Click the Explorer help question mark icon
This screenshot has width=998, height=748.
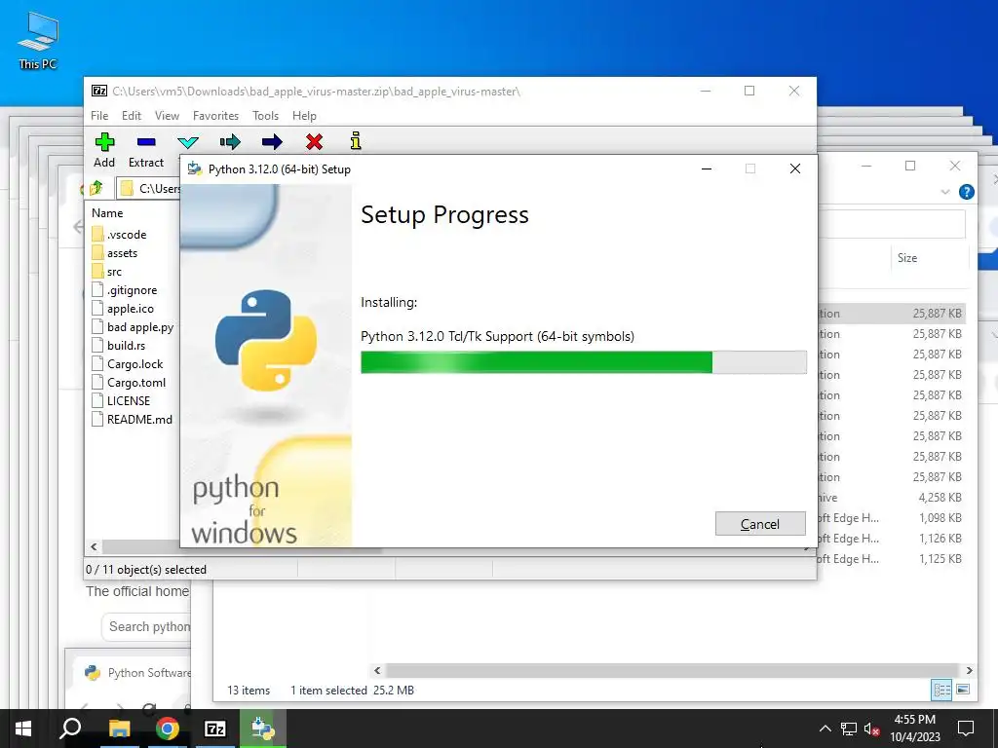coord(966,192)
